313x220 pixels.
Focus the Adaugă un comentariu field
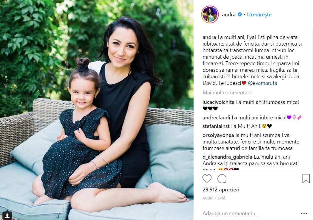[x=249, y=213]
